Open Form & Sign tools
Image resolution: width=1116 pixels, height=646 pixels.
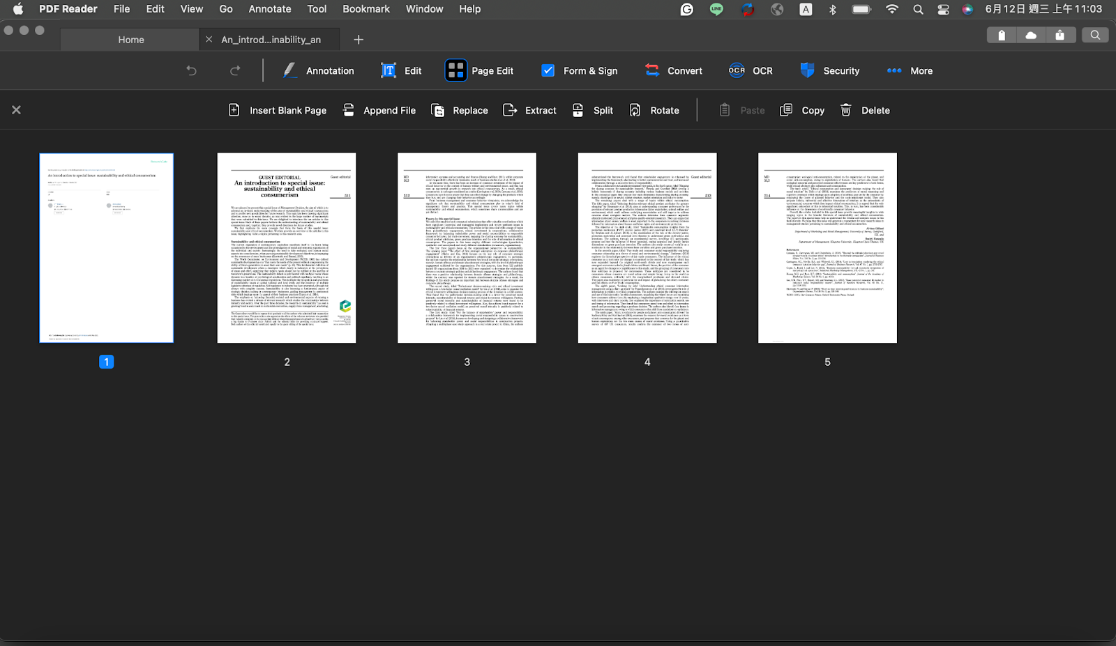pyautogui.click(x=579, y=70)
